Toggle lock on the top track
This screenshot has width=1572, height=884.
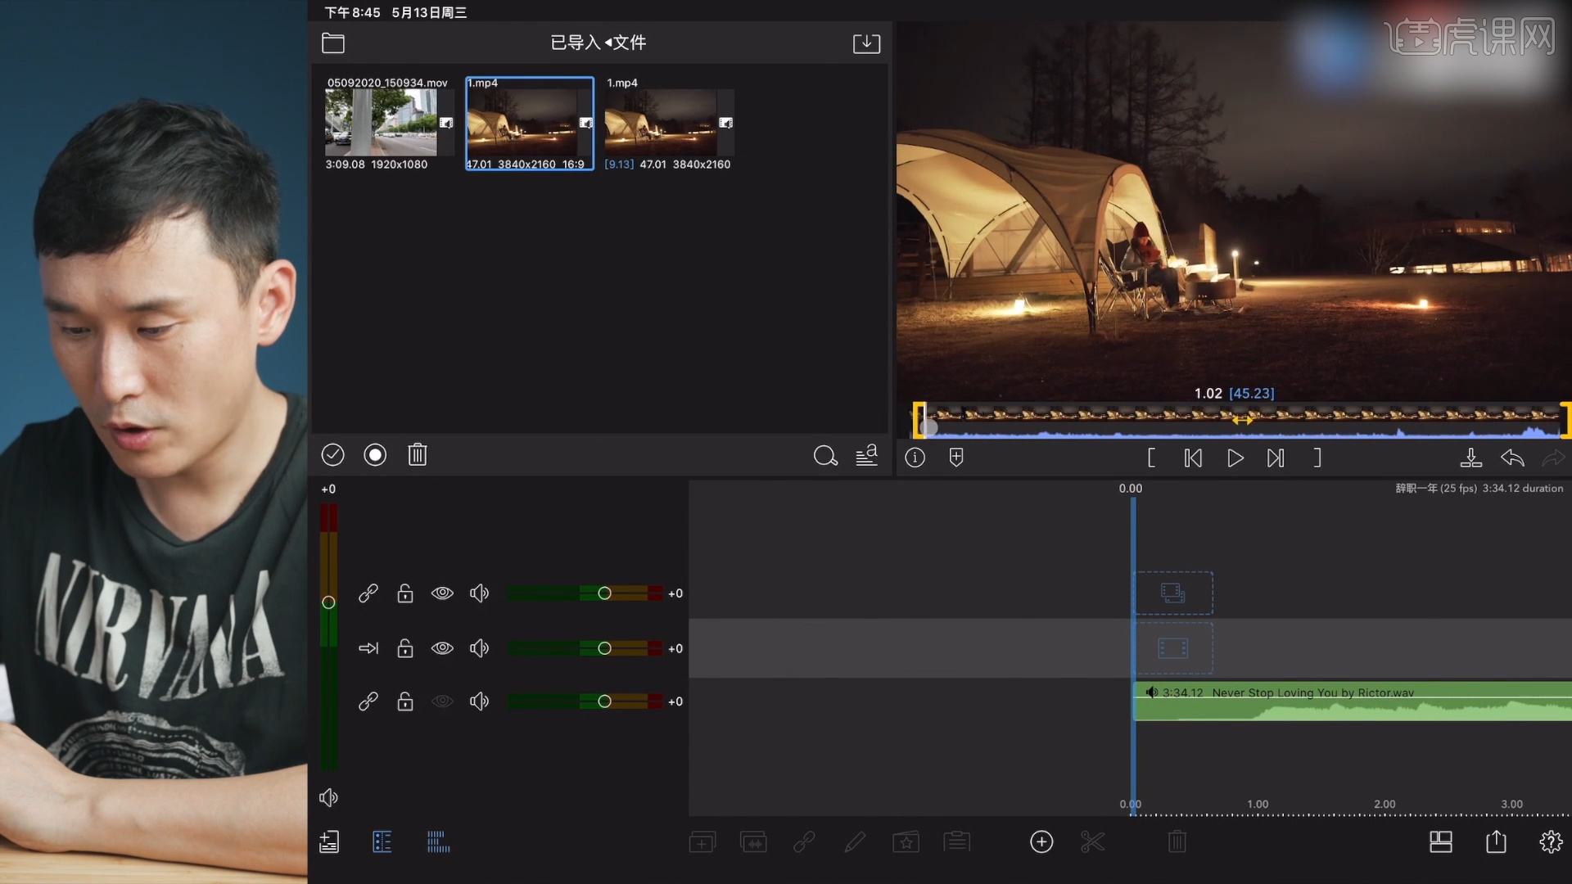point(405,593)
